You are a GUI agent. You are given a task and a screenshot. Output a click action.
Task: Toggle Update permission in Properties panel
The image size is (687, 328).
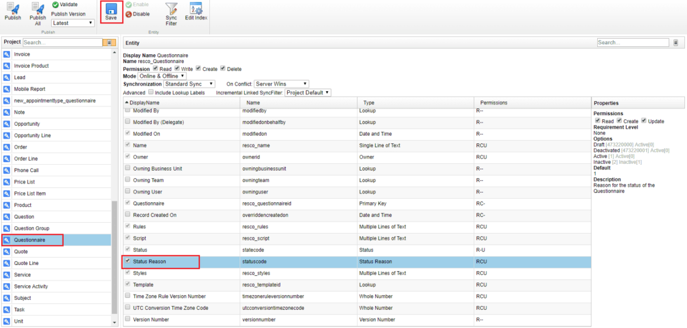(x=644, y=120)
